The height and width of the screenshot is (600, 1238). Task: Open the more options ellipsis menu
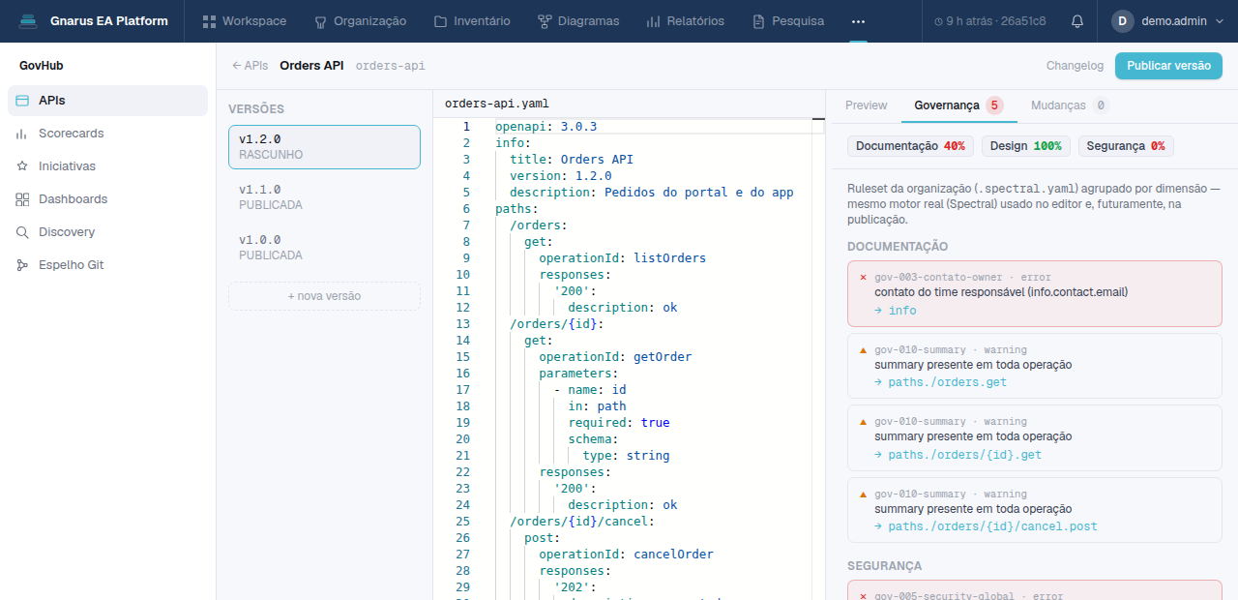pos(858,21)
